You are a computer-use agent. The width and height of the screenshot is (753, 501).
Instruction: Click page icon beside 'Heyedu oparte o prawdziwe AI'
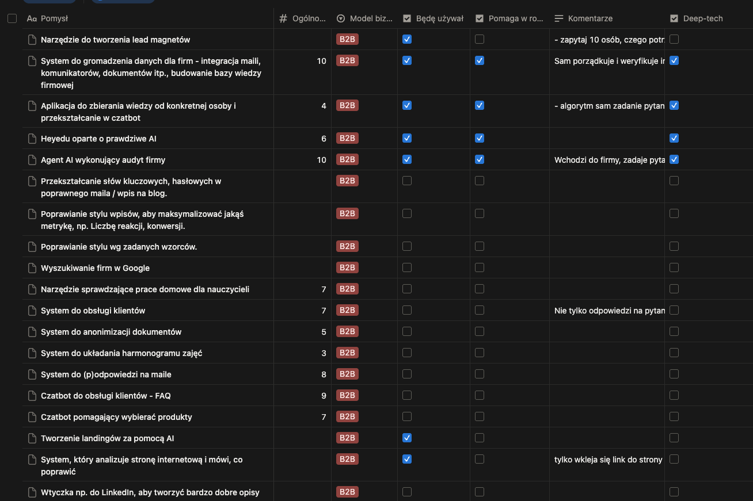[x=33, y=139]
